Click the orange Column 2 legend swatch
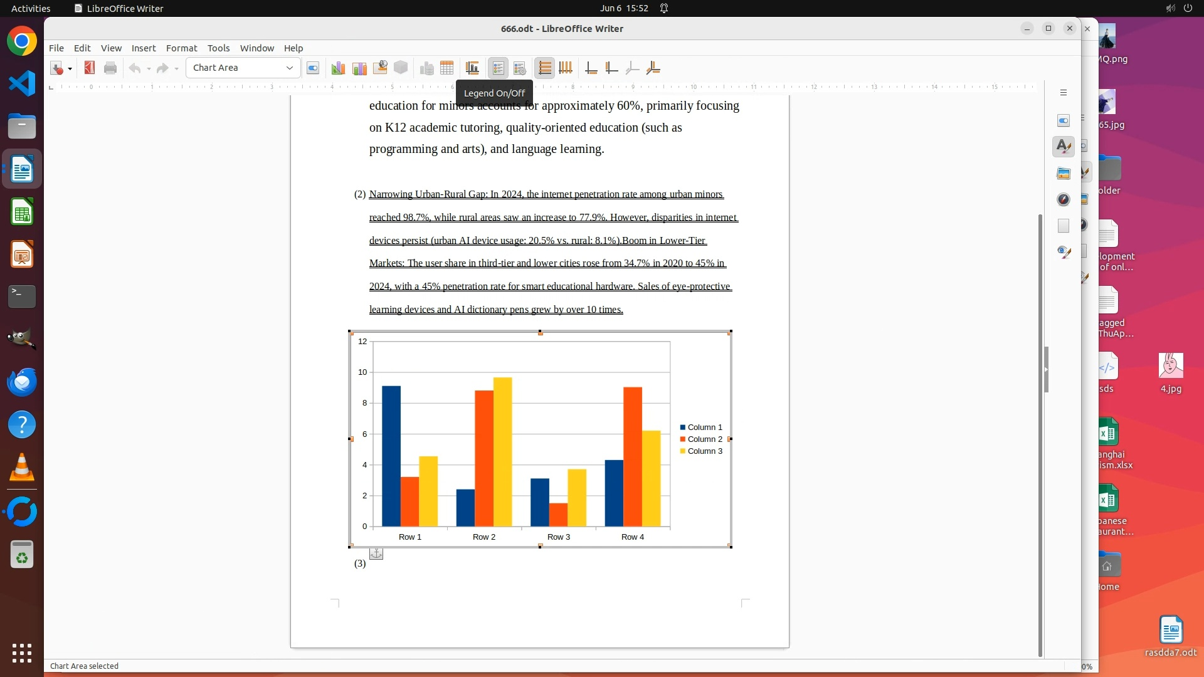The width and height of the screenshot is (1204, 677). coord(683,439)
